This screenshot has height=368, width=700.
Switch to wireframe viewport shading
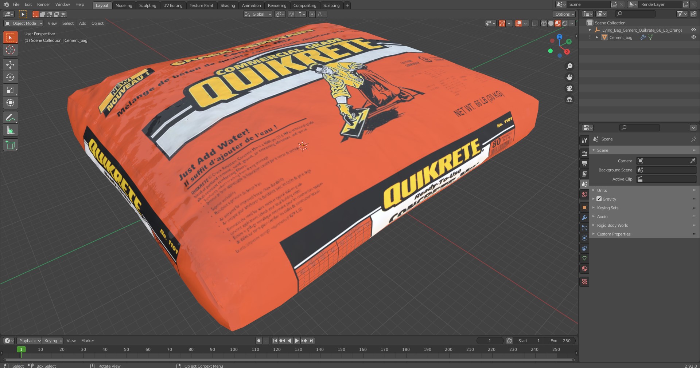pyautogui.click(x=544, y=23)
